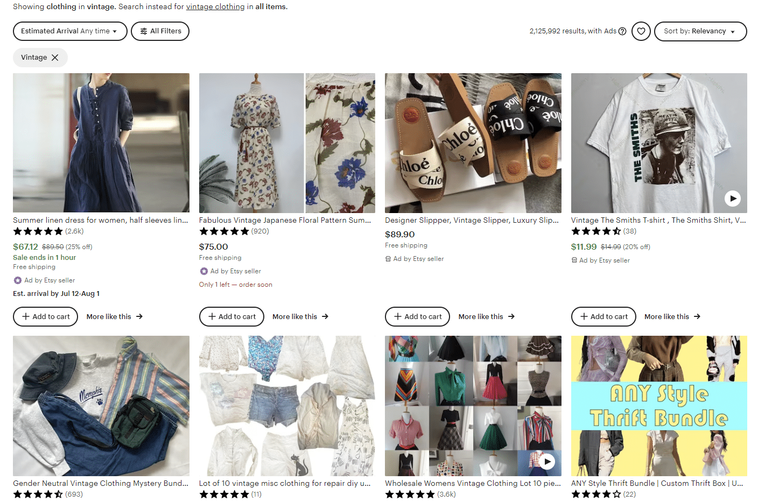Play the video on The Smiths T-shirt

(732, 198)
